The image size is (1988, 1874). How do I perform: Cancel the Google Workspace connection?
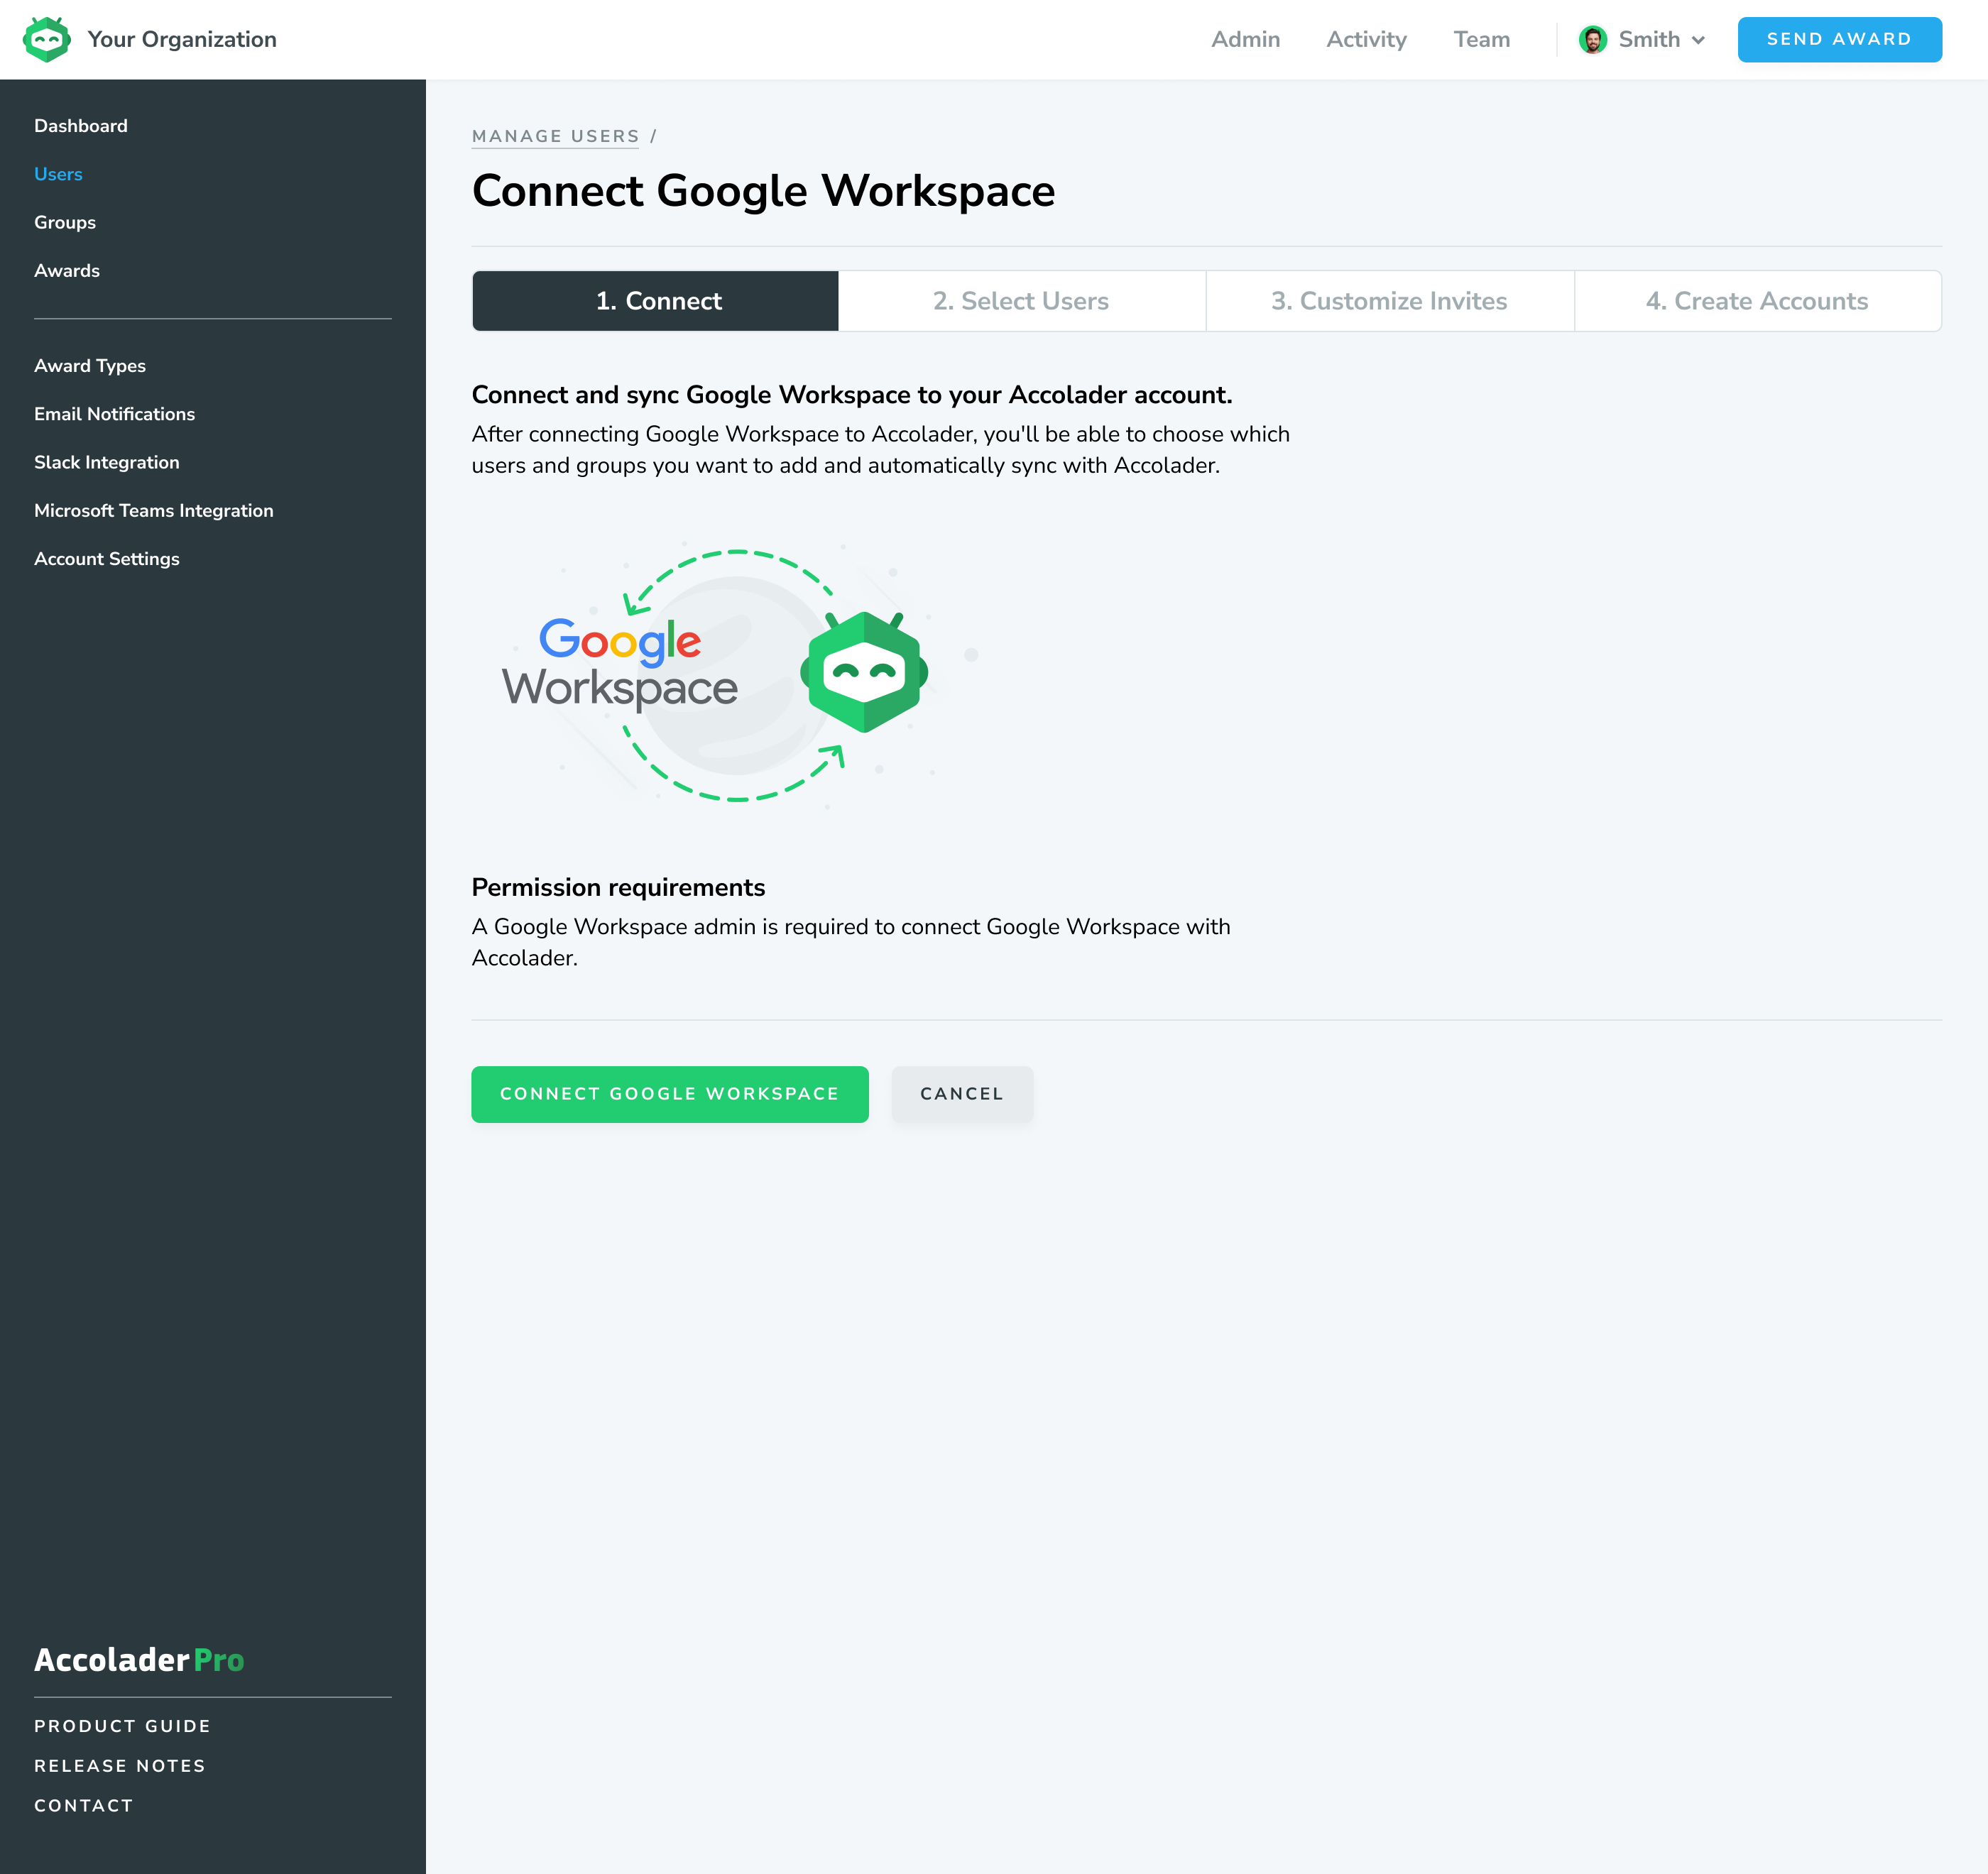961,1094
